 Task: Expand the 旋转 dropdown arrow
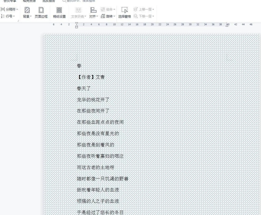pos(114,16)
